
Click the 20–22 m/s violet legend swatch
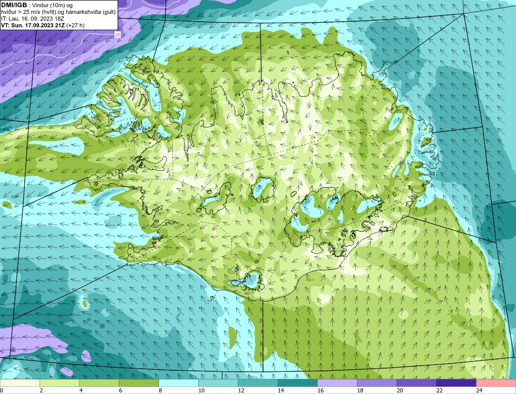coord(416,383)
